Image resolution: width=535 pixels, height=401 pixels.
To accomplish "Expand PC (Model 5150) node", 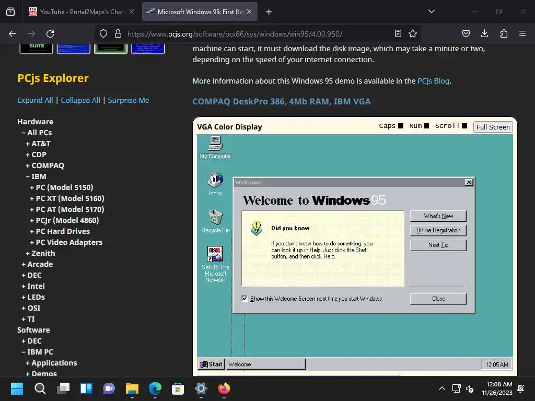I will tap(62, 187).
